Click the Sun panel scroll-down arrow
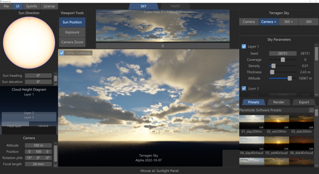319x174 pixels. (x=55, y=84)
